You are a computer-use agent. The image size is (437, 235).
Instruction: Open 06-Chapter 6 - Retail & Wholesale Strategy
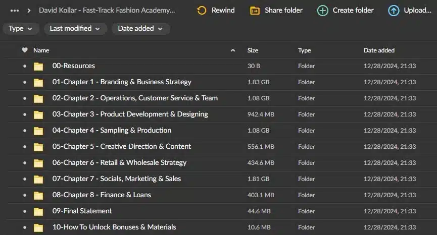pyautogui.click(x=119, y=163)
